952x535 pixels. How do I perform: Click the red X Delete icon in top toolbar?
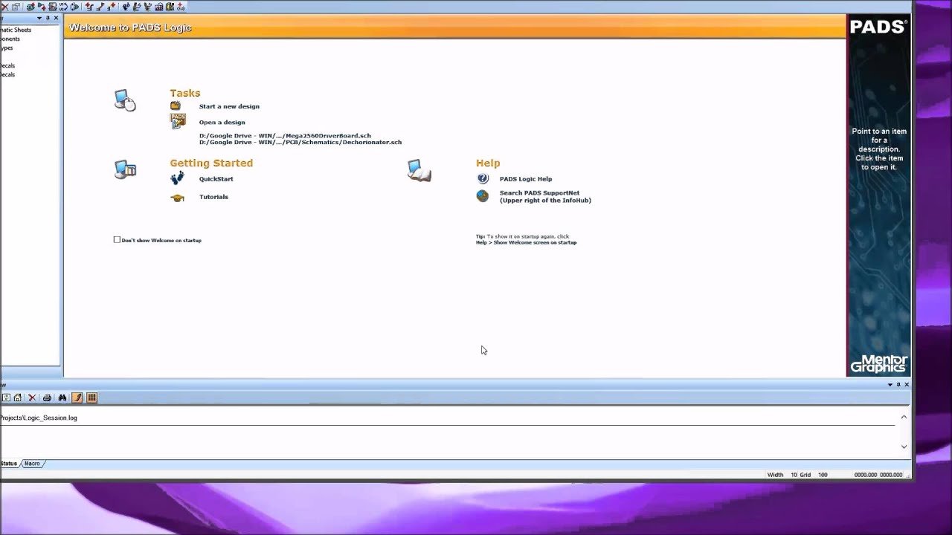(x=5, y=7)
